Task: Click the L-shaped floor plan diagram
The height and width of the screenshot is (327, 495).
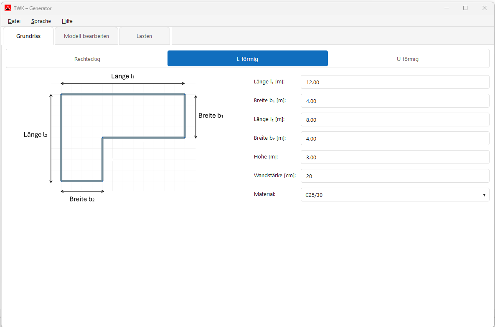Action: 123,138
